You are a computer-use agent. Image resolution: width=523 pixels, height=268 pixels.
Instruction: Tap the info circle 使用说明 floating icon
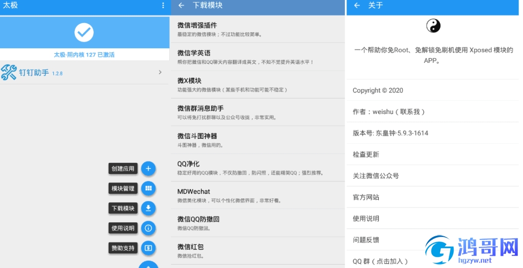click(x=149, y=228)
